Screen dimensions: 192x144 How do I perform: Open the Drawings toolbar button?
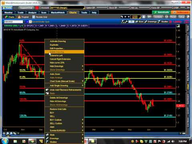tap(151, 22)
